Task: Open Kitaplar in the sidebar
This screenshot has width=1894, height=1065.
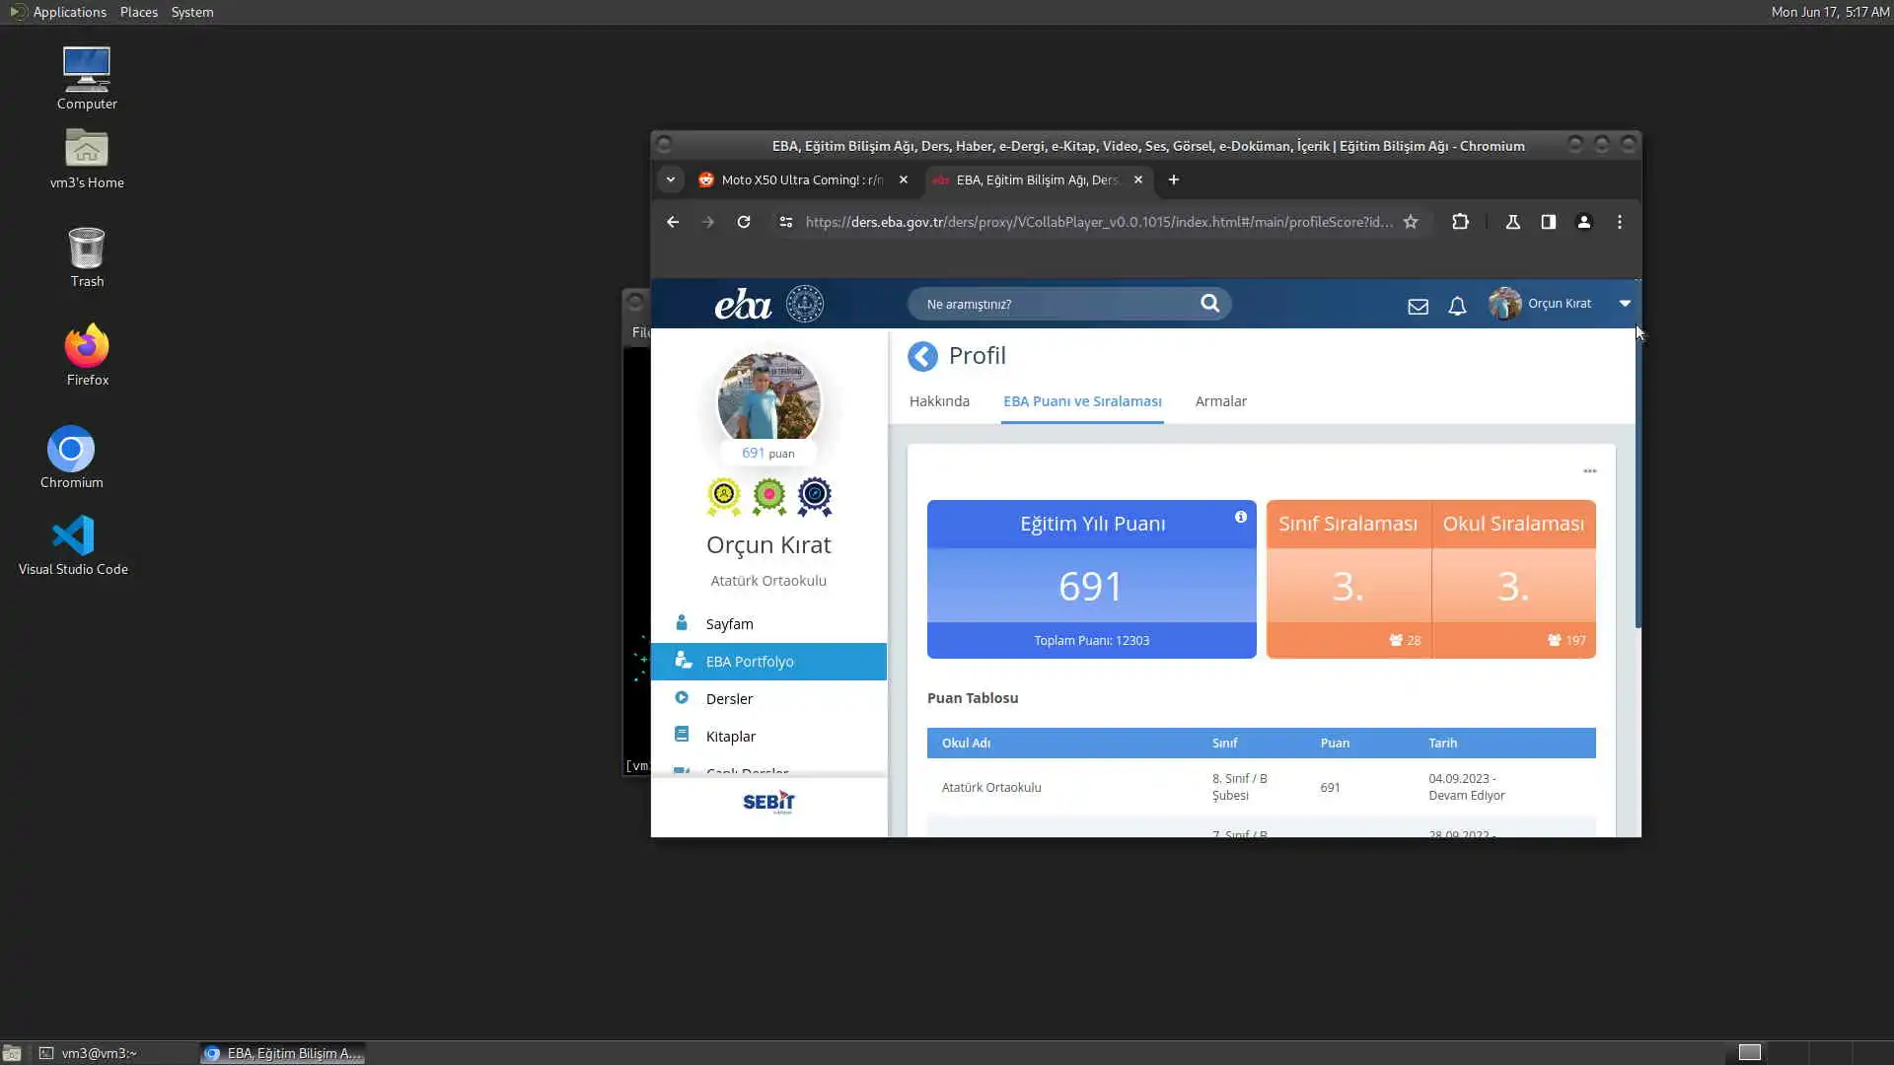Action: click(730, 736)
